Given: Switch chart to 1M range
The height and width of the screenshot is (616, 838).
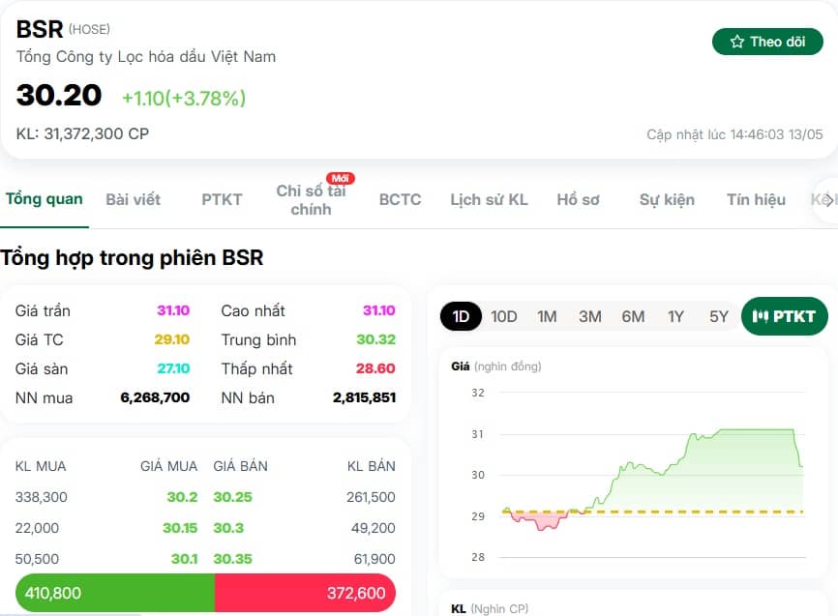Looking at the screenshot, I should (x=547, y=317).
